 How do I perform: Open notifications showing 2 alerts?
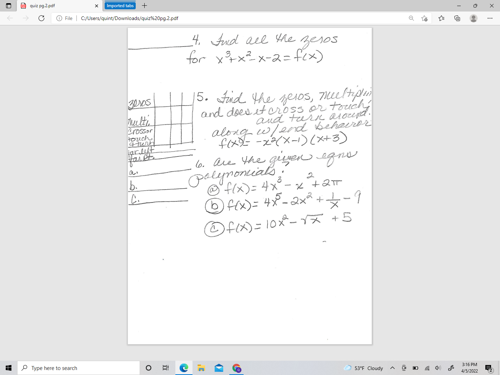pyautogui.click(x=489, y=368)
